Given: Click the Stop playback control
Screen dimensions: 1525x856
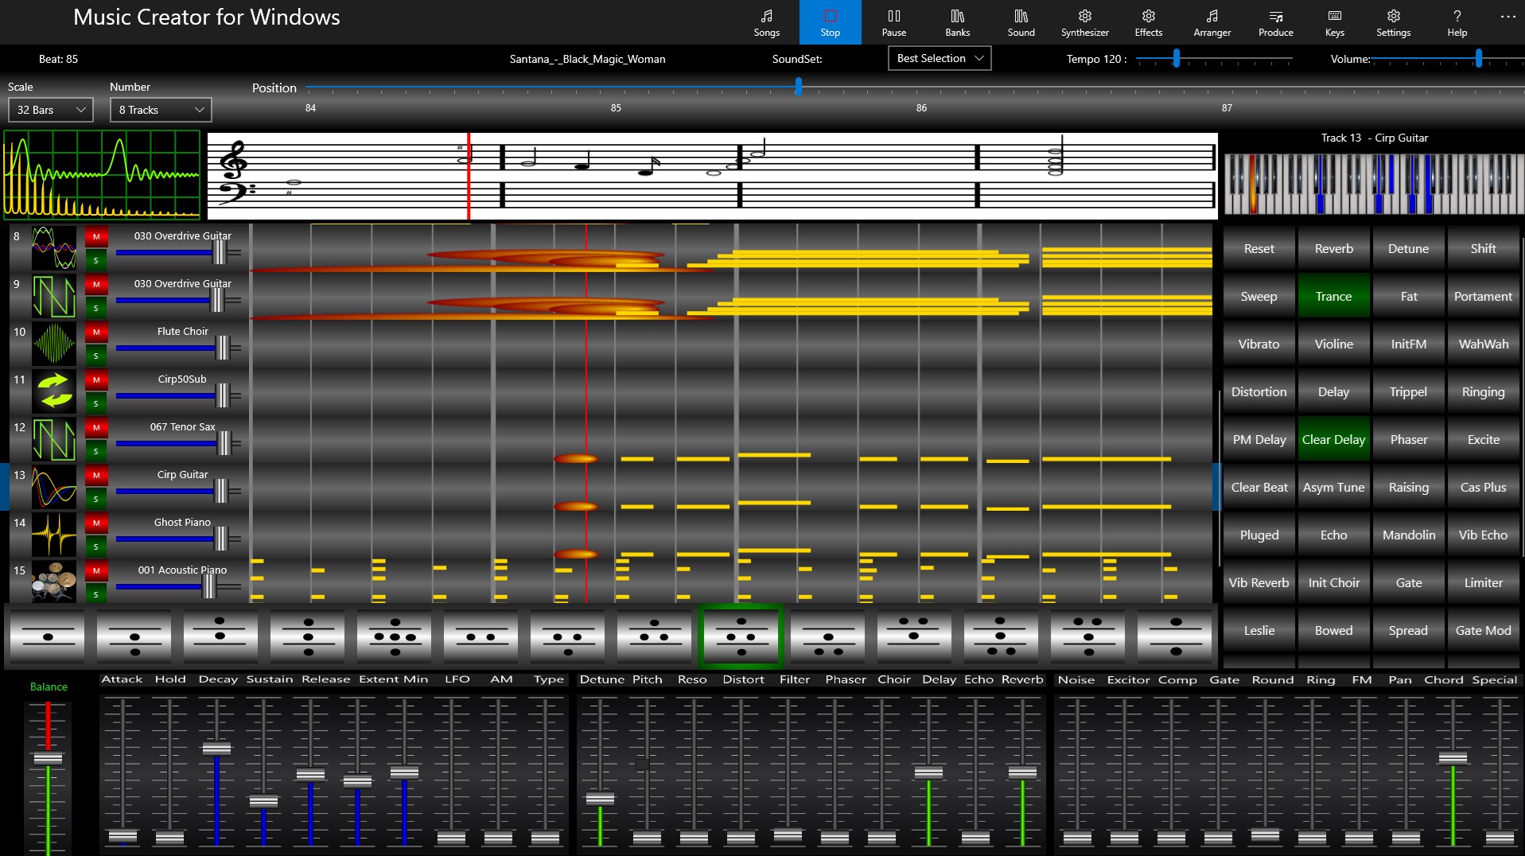Looking at the screenshot, I should click(x=830, y=21).
